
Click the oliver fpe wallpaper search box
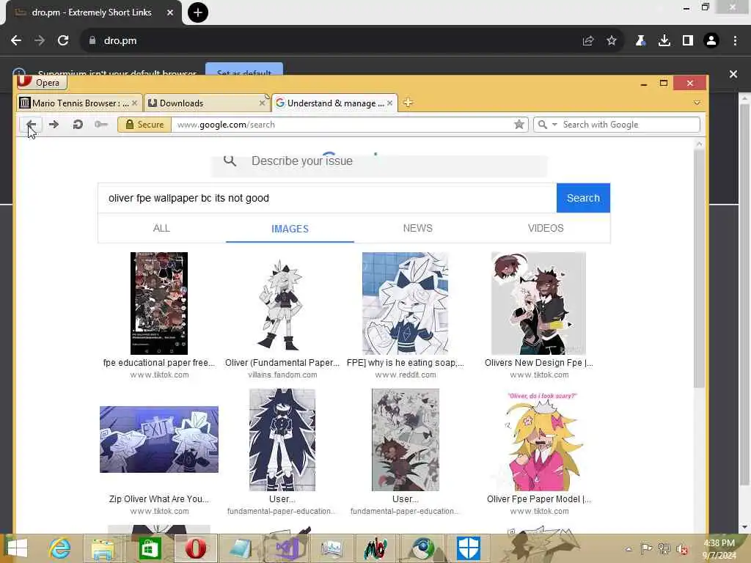327,198
